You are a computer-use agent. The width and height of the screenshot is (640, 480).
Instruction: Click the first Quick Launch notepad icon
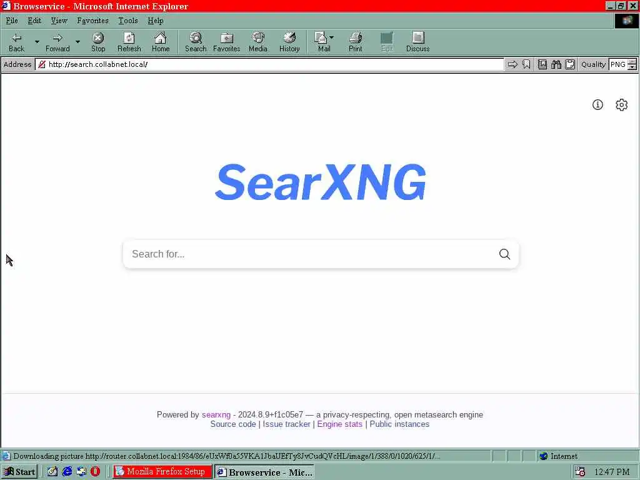(x=52, y=471)
